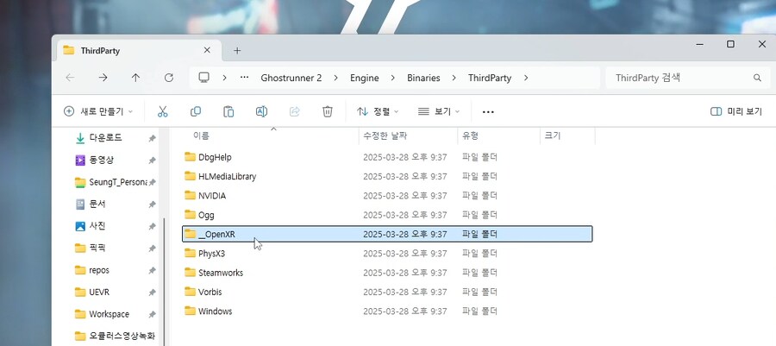776x346 pixels.
Task: Expand the 새로 만들기 new item menu
Action: pos(98,111)
